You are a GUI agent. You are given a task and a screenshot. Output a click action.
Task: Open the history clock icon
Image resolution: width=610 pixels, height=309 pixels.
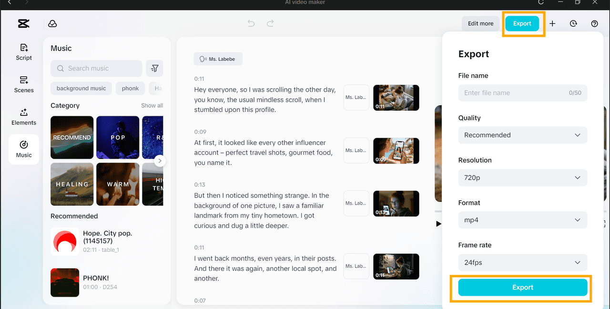coord(573,23)
